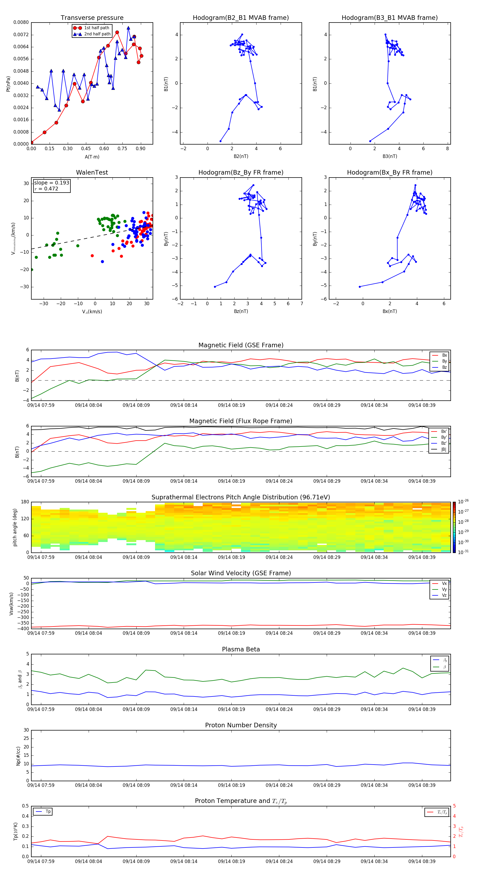Click the 'B2(nT)' x-axis label
The width and height of the screenshot is (482, 885).
(241, 156)
